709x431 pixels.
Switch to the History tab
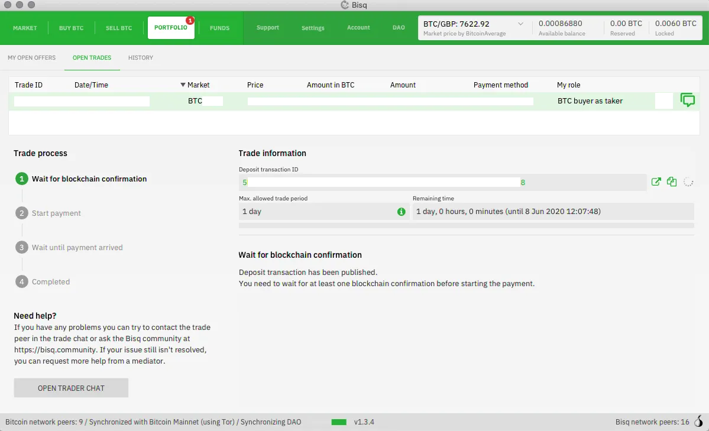point(141,58)
